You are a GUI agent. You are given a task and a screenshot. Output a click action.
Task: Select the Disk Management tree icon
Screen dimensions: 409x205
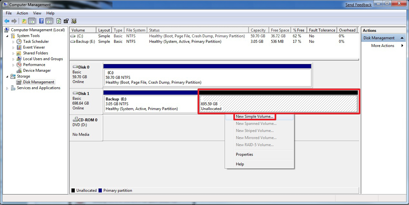(x=19, y=82)
